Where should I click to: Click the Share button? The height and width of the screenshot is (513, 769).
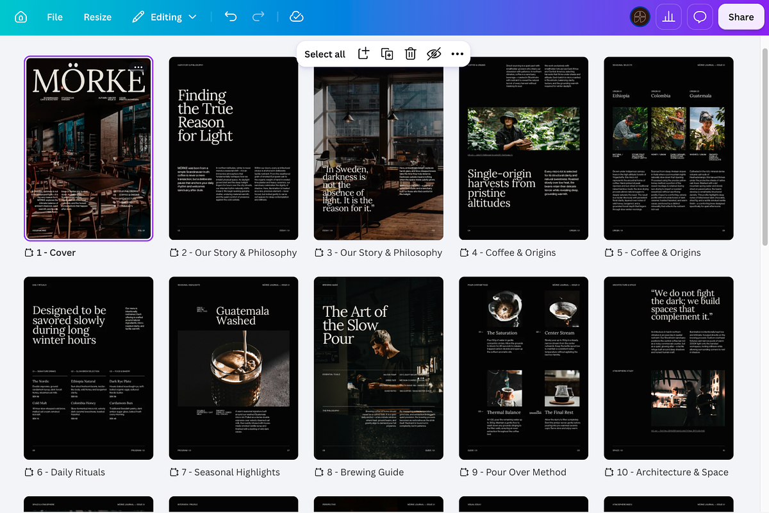(741, 17)
